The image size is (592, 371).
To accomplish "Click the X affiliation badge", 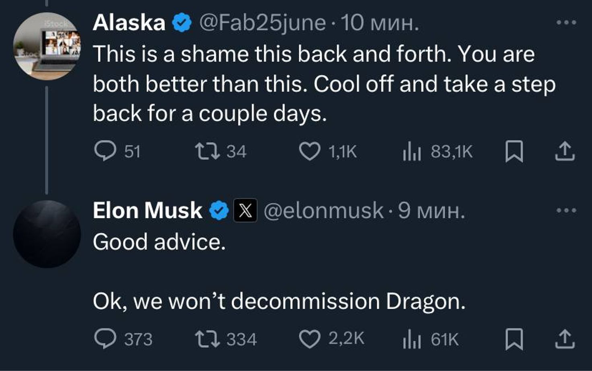I will pyautogui.click(x=245, y=211).
